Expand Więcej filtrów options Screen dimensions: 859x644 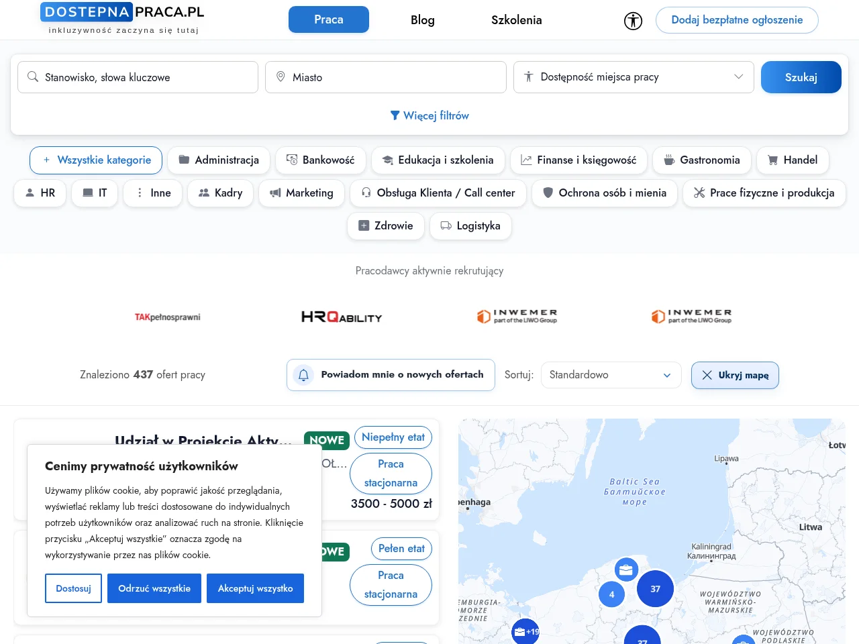(x=429, y=115)
